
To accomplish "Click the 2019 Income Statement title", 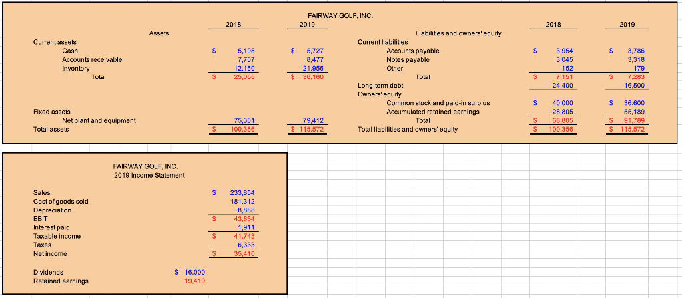I will point(149,175).
